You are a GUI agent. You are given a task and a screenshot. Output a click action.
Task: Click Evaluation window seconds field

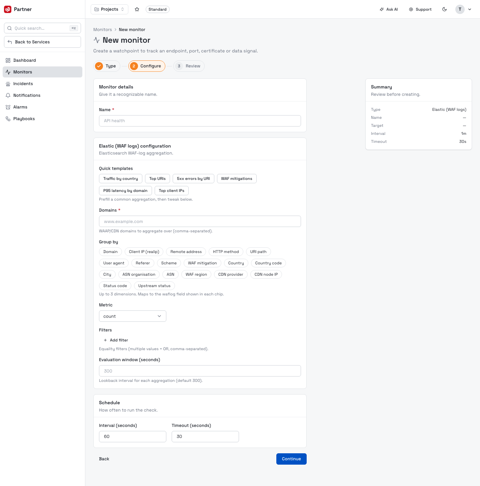coord(200,371)
